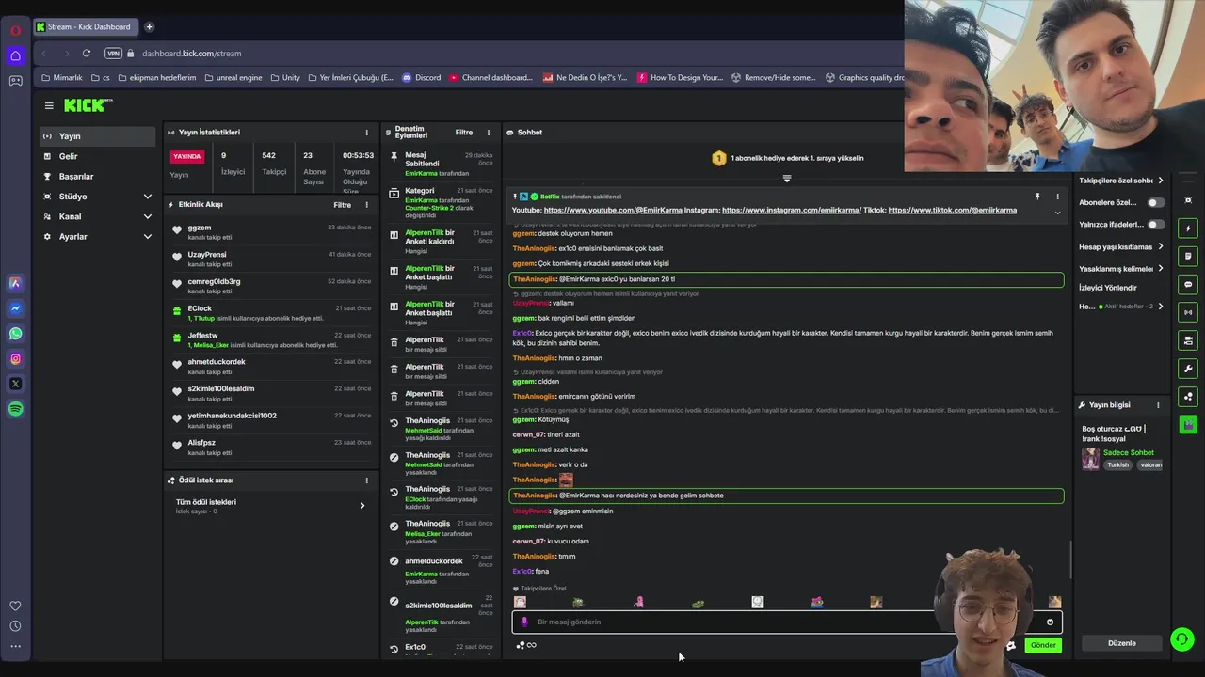Open Denetim Eylemleri three-dot menu
This screenshot has height=677, width=1205.
pyautogui.click(x=488, y=133)
